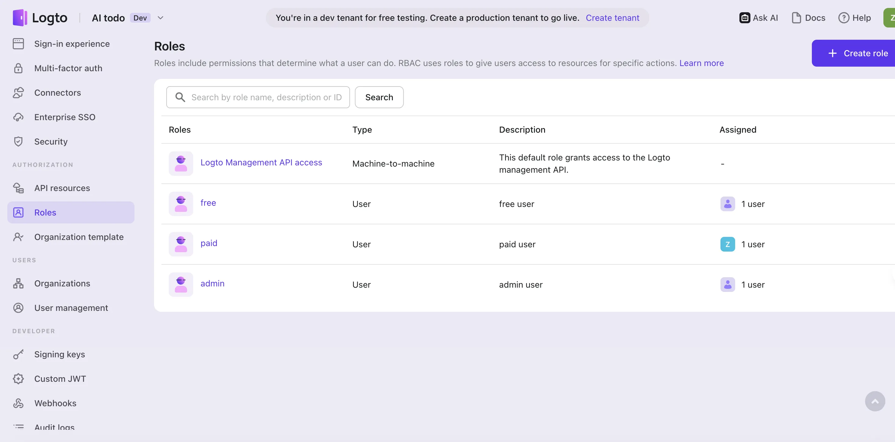
Task: Open the Organization template section
Action: click(x=79, y=237)
